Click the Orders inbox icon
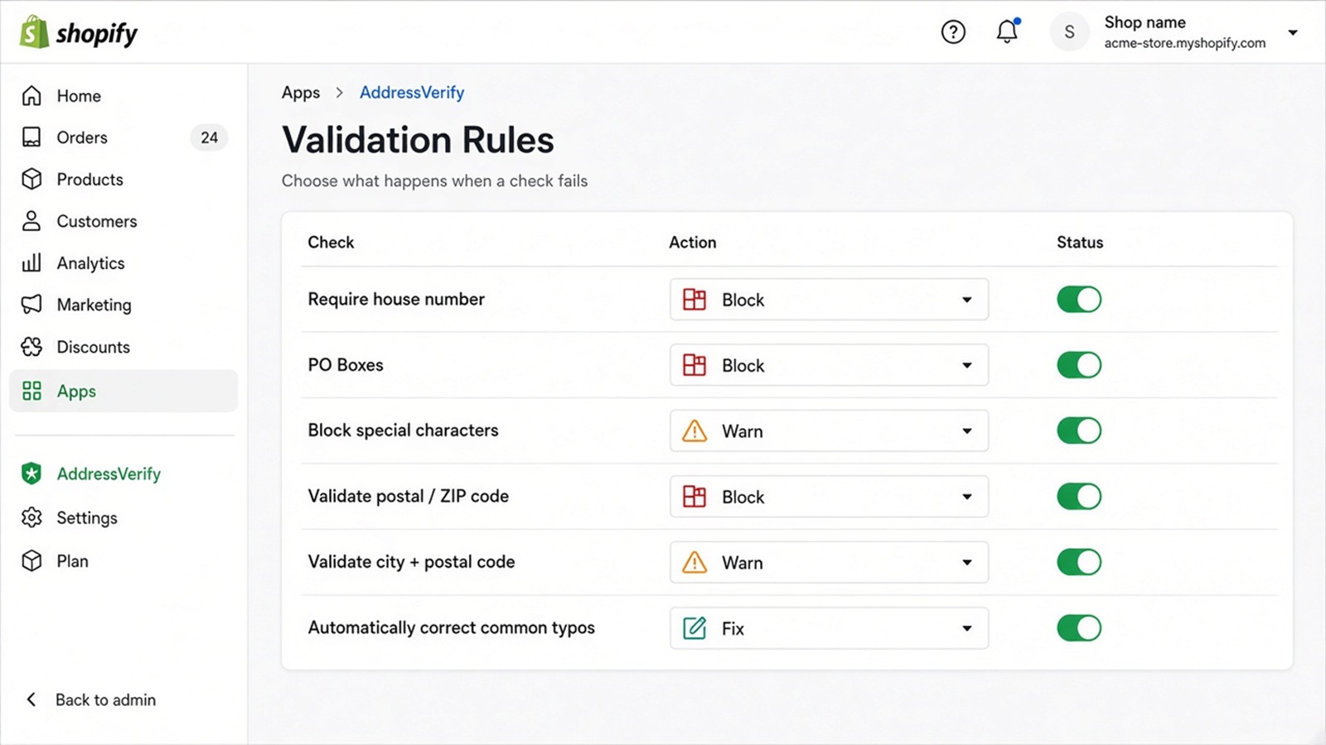This screenshot has width=1326, height=745. (x=31, y=137)
